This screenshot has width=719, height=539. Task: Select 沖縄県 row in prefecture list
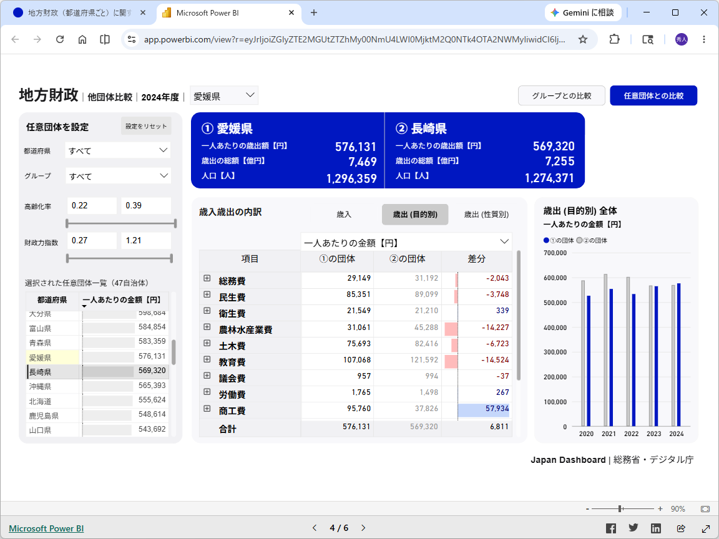pos(97,386)
